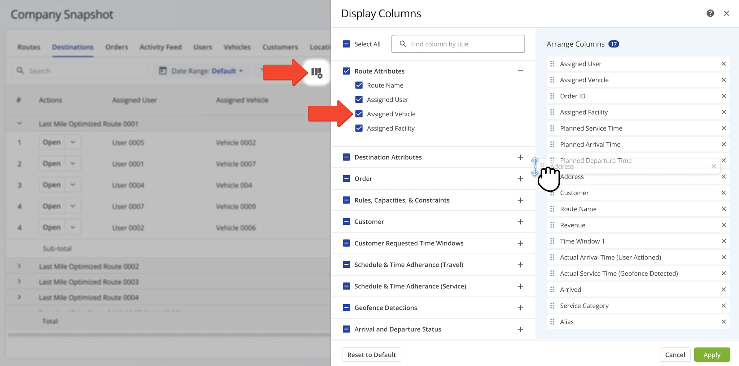Grab the drag handle of Revenue

pyautogui.click(x=552, y=225)
